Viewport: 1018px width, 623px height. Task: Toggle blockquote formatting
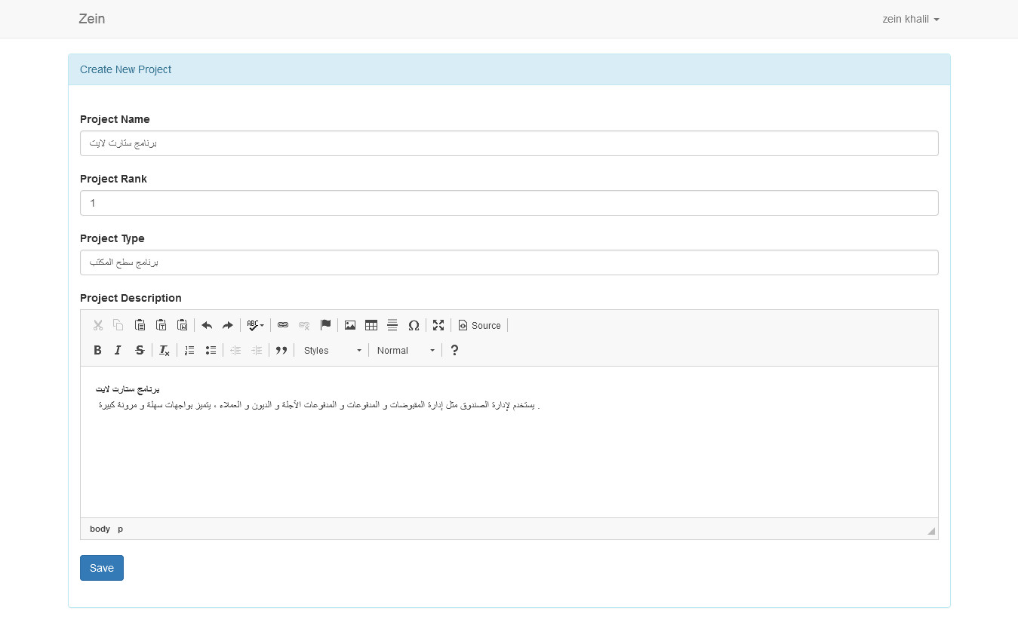281,350
